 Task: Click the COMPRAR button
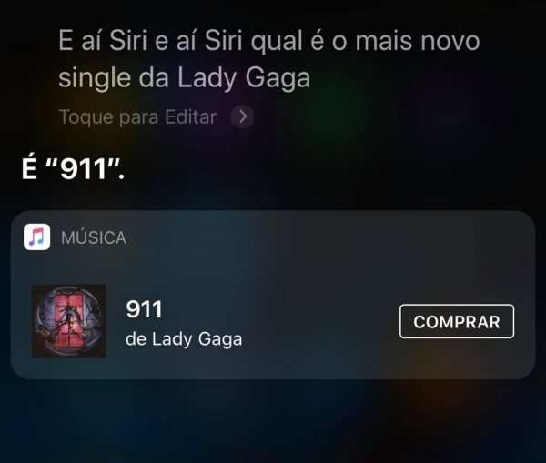(x=457, y=321)
